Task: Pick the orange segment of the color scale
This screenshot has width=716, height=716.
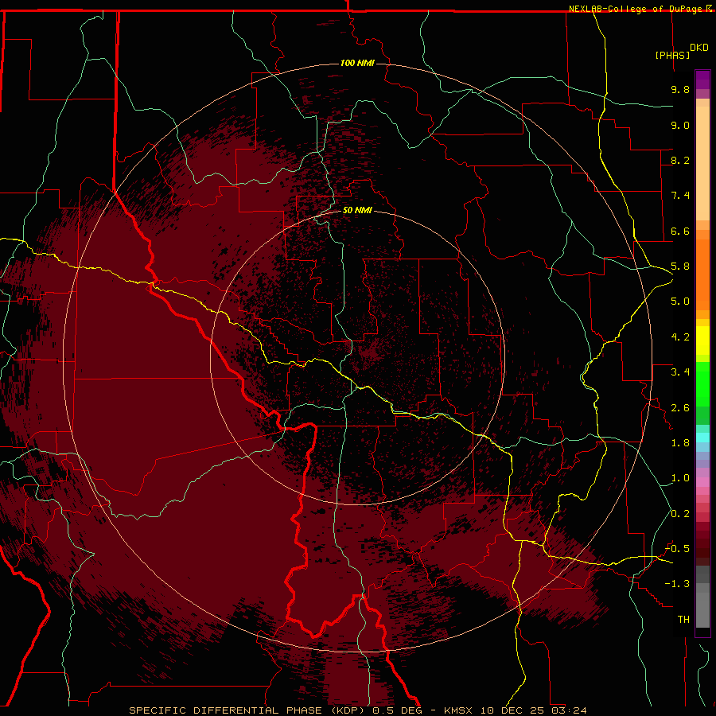Action: point(702,274)
